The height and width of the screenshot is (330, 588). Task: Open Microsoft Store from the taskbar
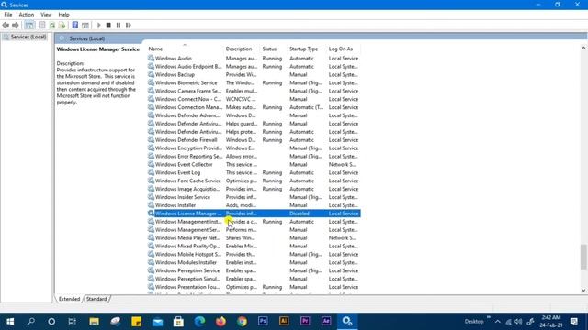[178, 321]
